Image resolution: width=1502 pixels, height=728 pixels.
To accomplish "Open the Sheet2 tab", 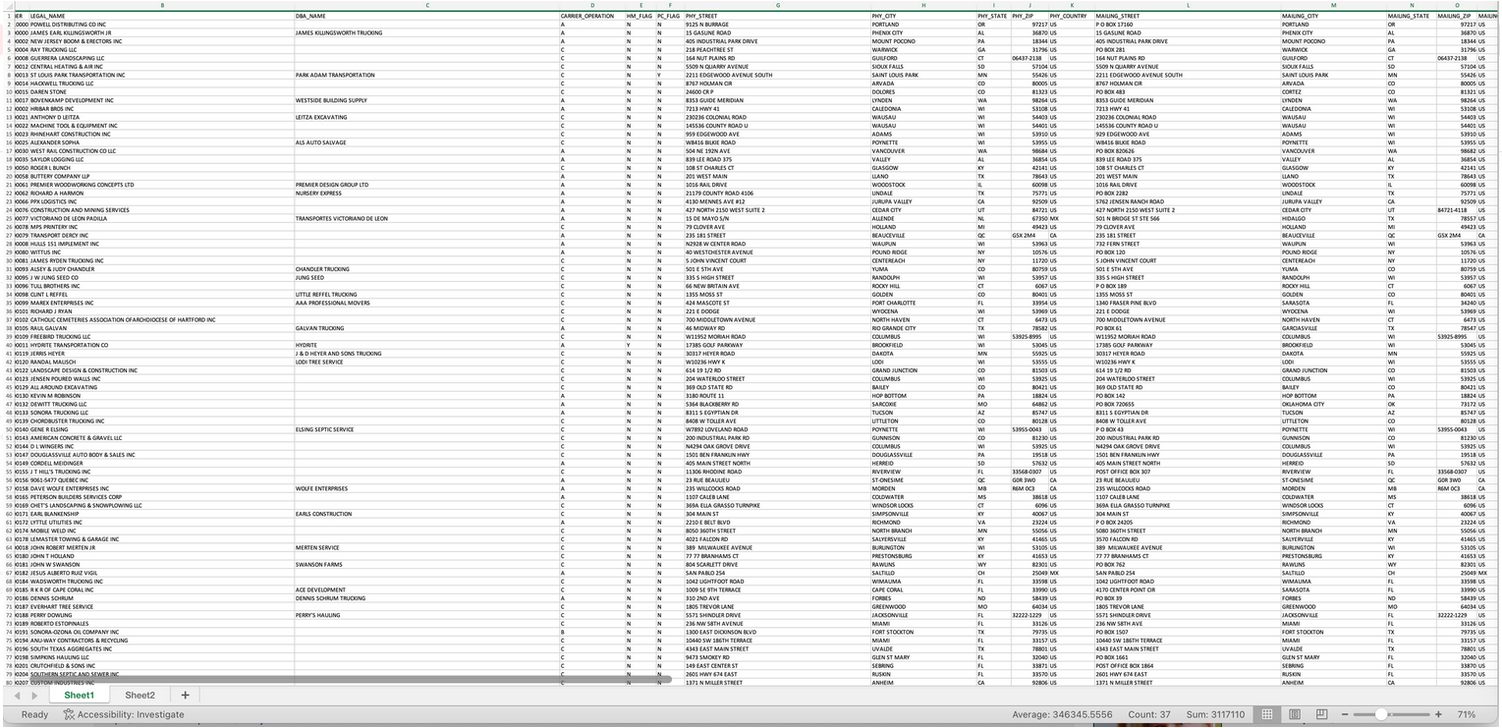I will click(x=139, y=696).
